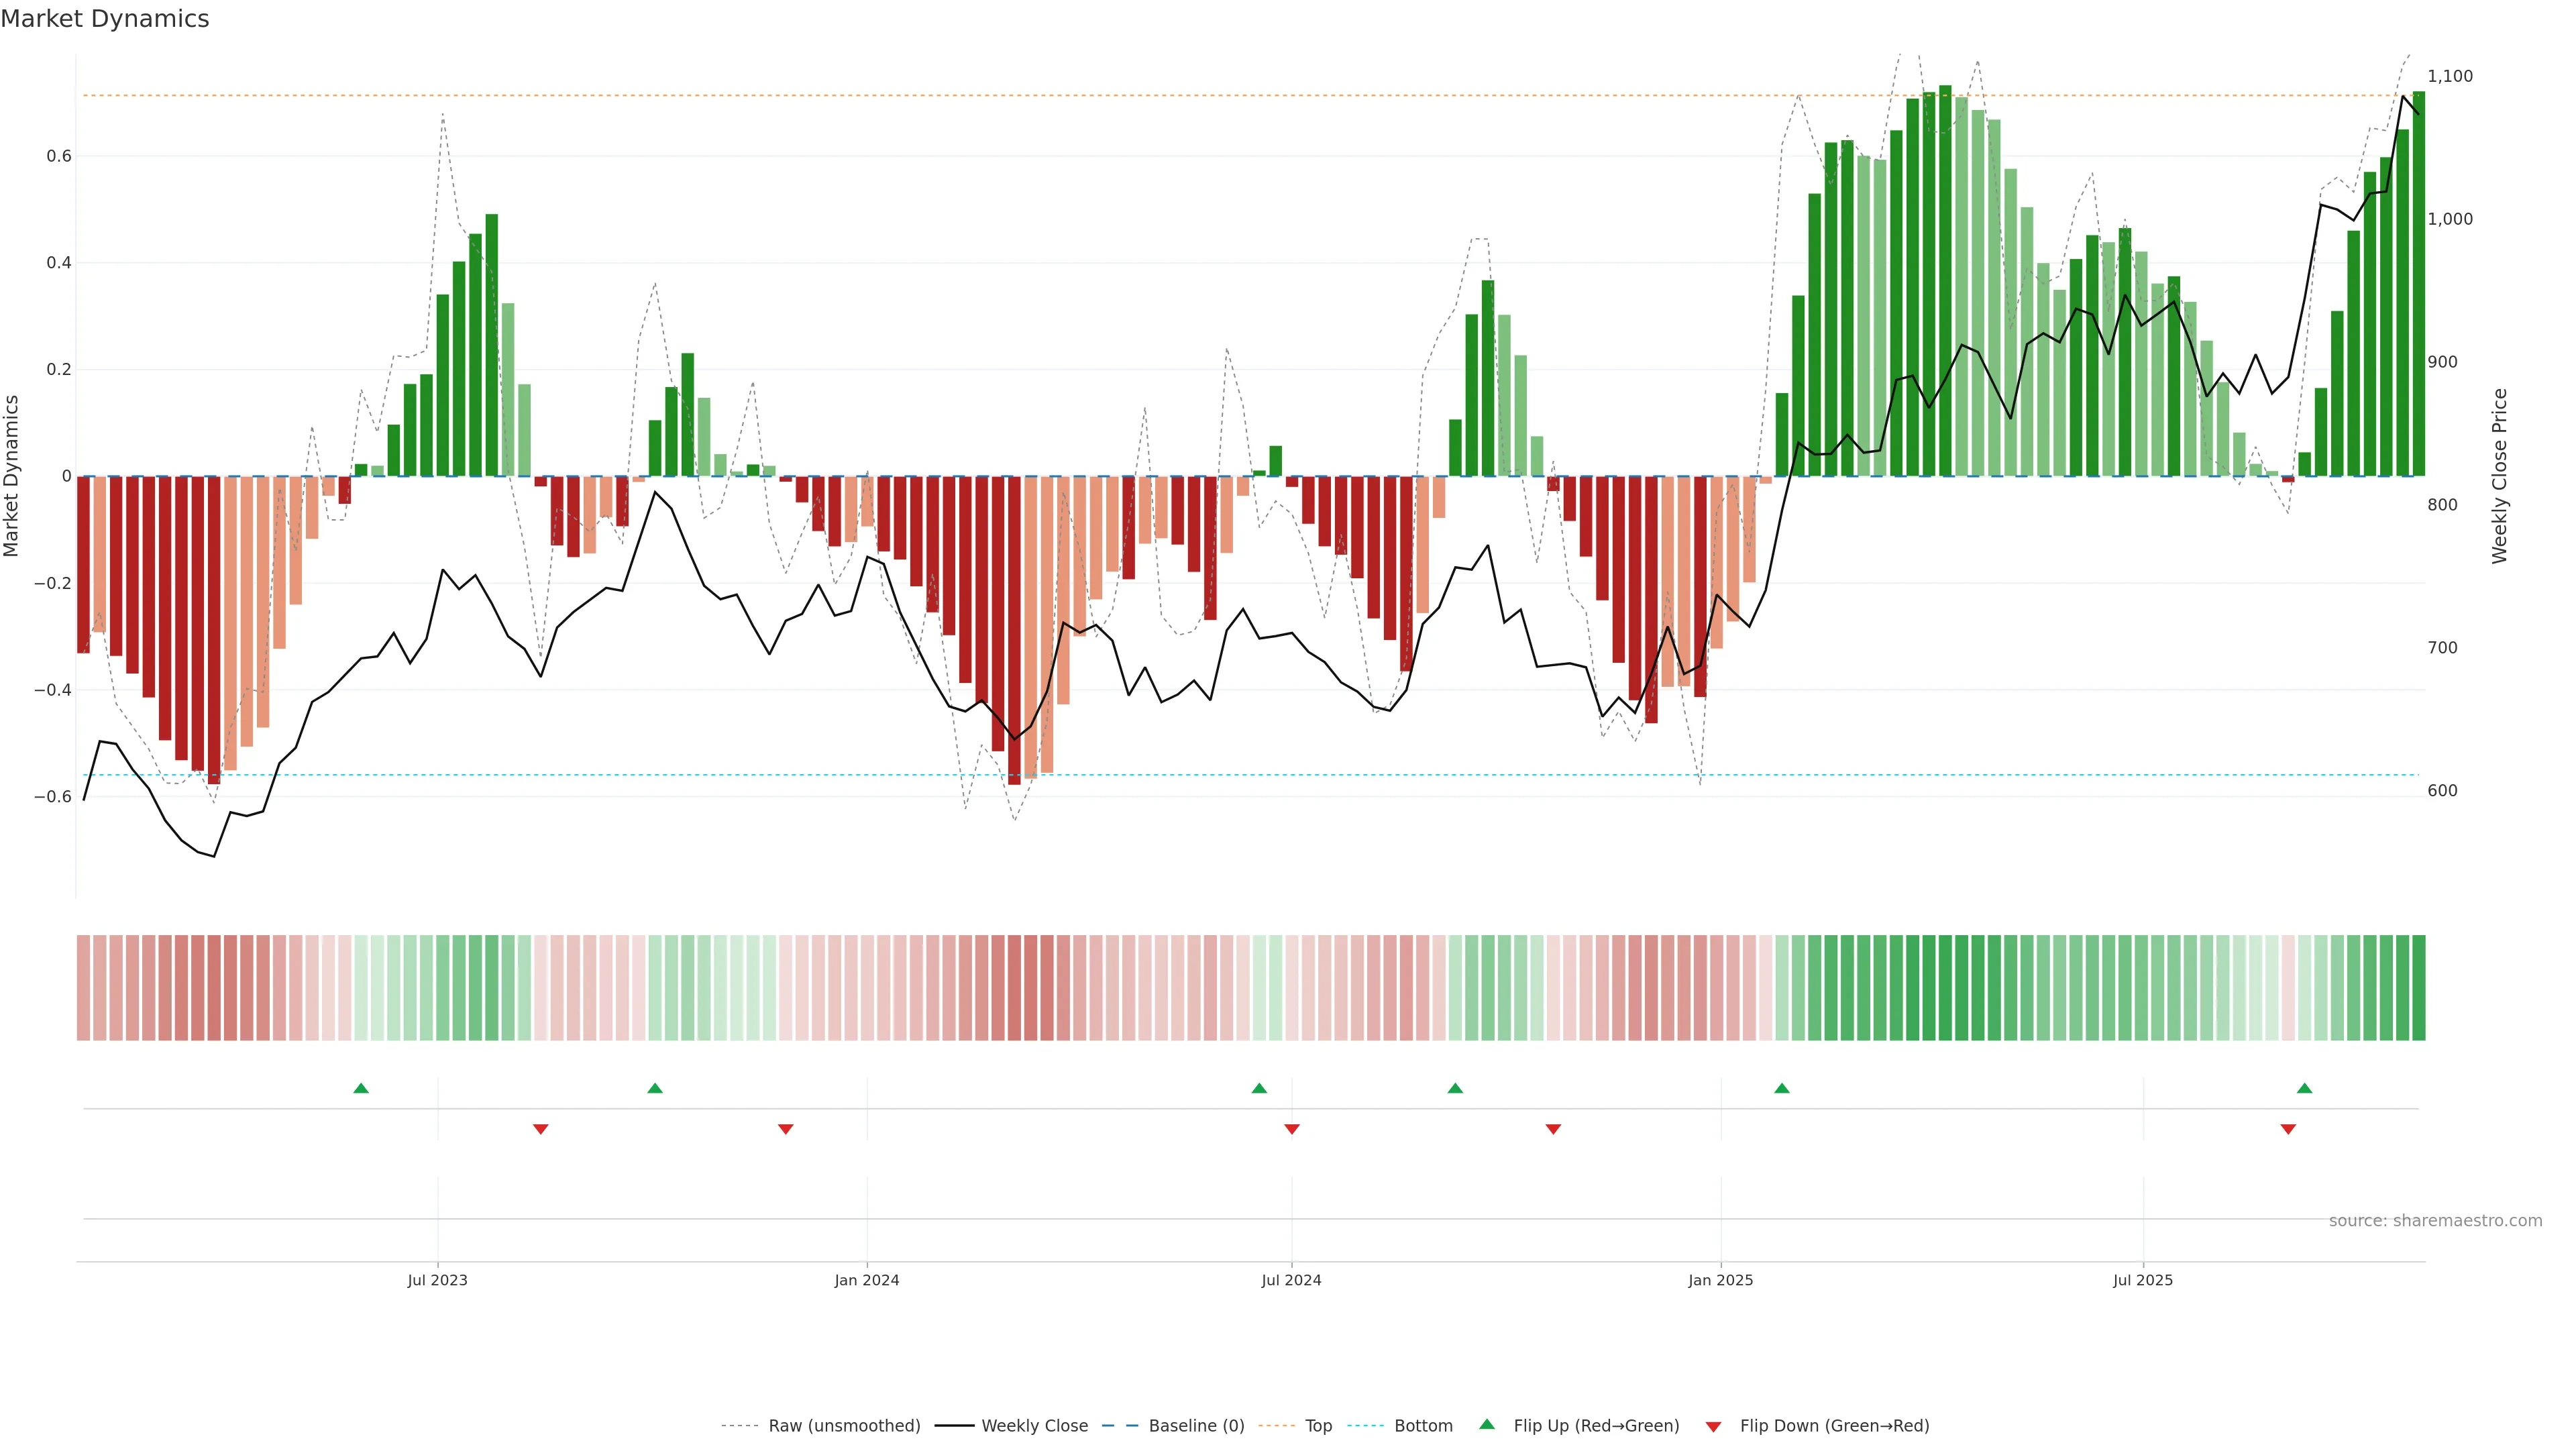Screen dimensions: 2576x1449
Task: Click the green flip-up marker just after Jan 2025
Action: click(1782, 1088)
